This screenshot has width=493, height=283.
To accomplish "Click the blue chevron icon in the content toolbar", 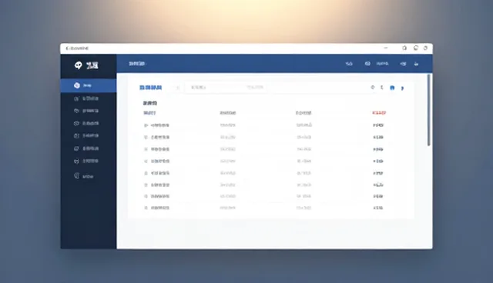I will pos(402,88).
